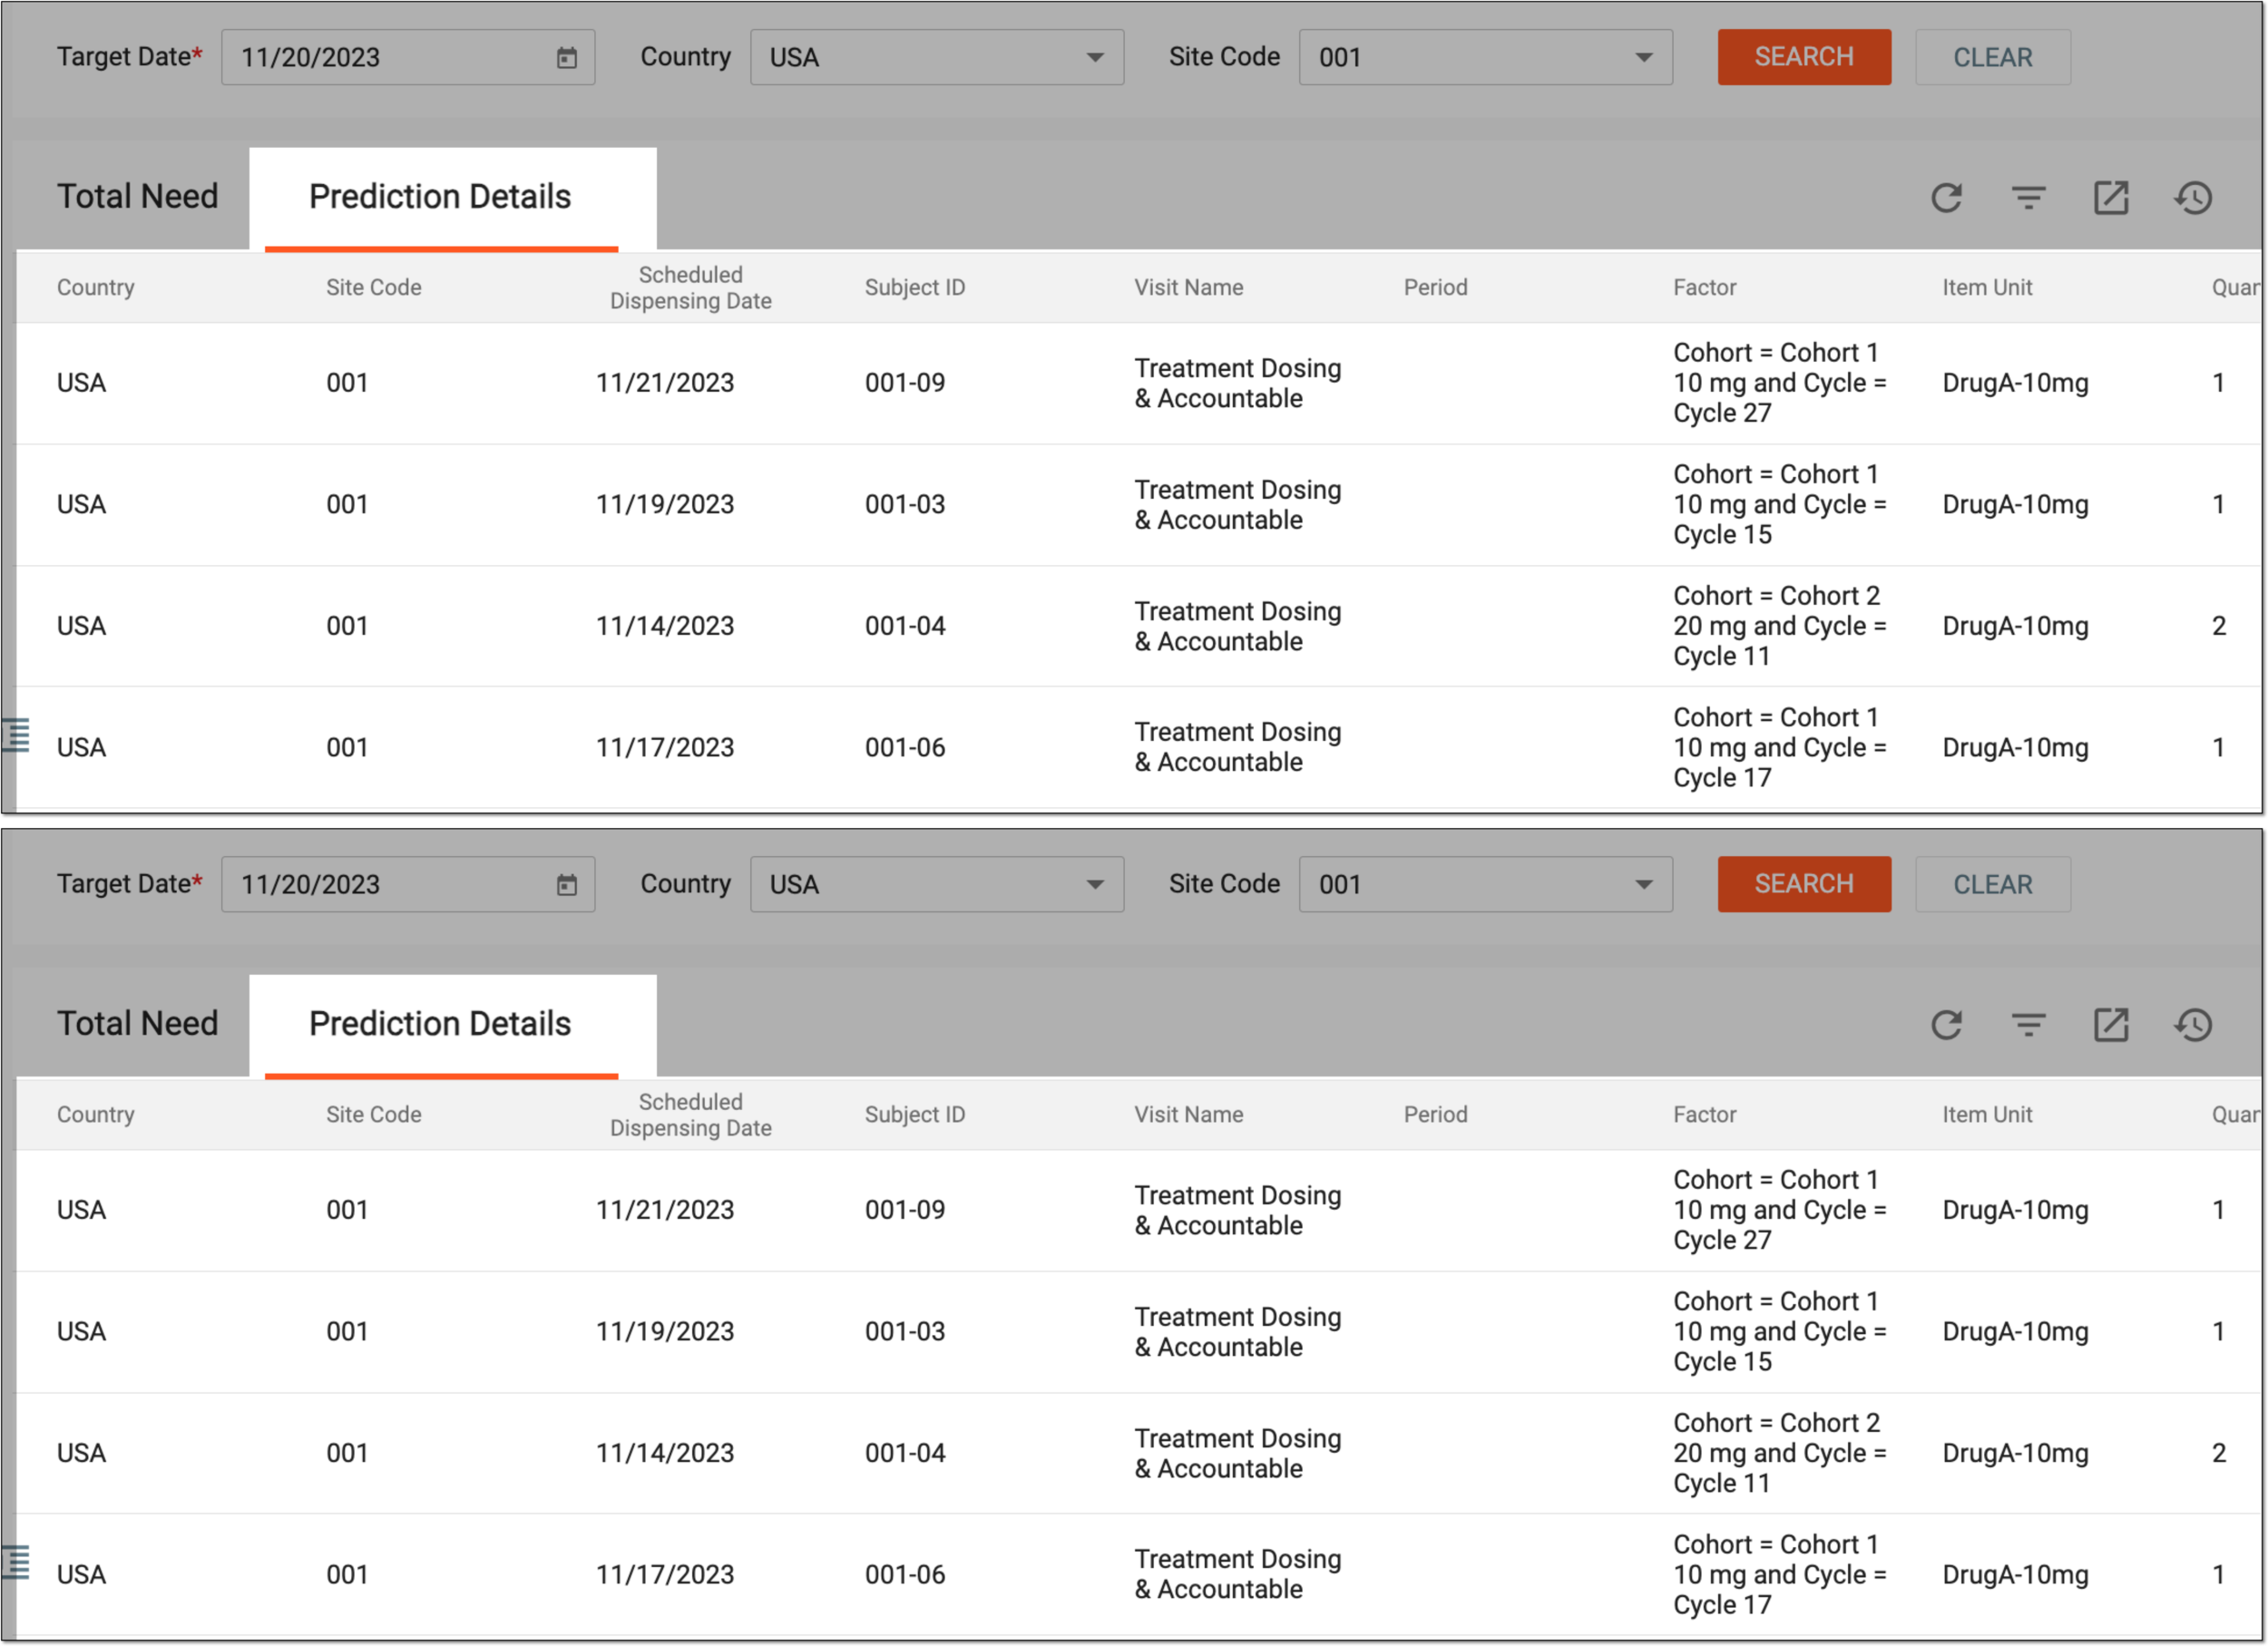Image resolution: width=2268 pixels, height=1646 pixels.
Task: Click the Cycle 27 factor cell in the upper panel
Action: tap(1779, 383)
